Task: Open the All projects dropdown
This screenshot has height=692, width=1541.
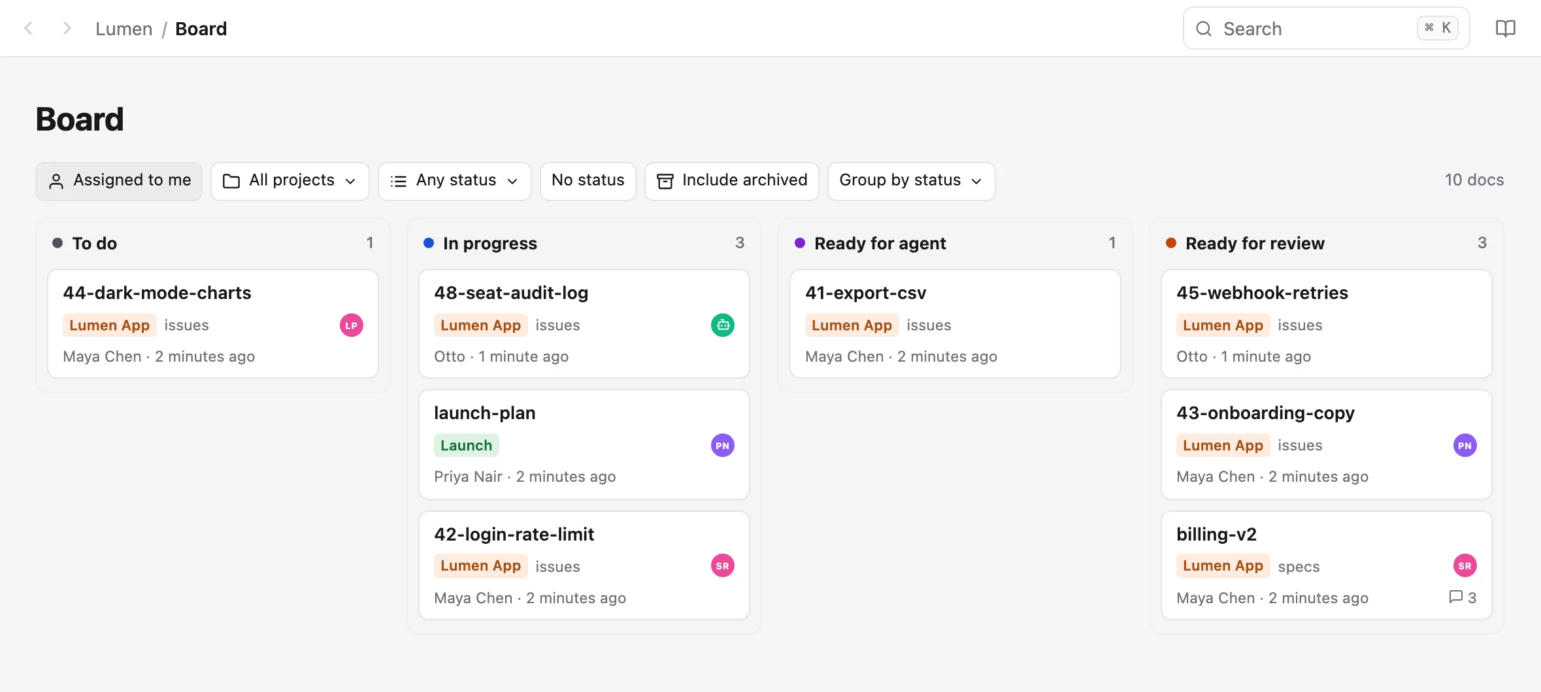Action: (290, 181)
